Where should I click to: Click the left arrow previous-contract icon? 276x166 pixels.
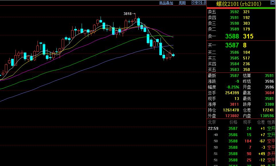pos(194,3)
